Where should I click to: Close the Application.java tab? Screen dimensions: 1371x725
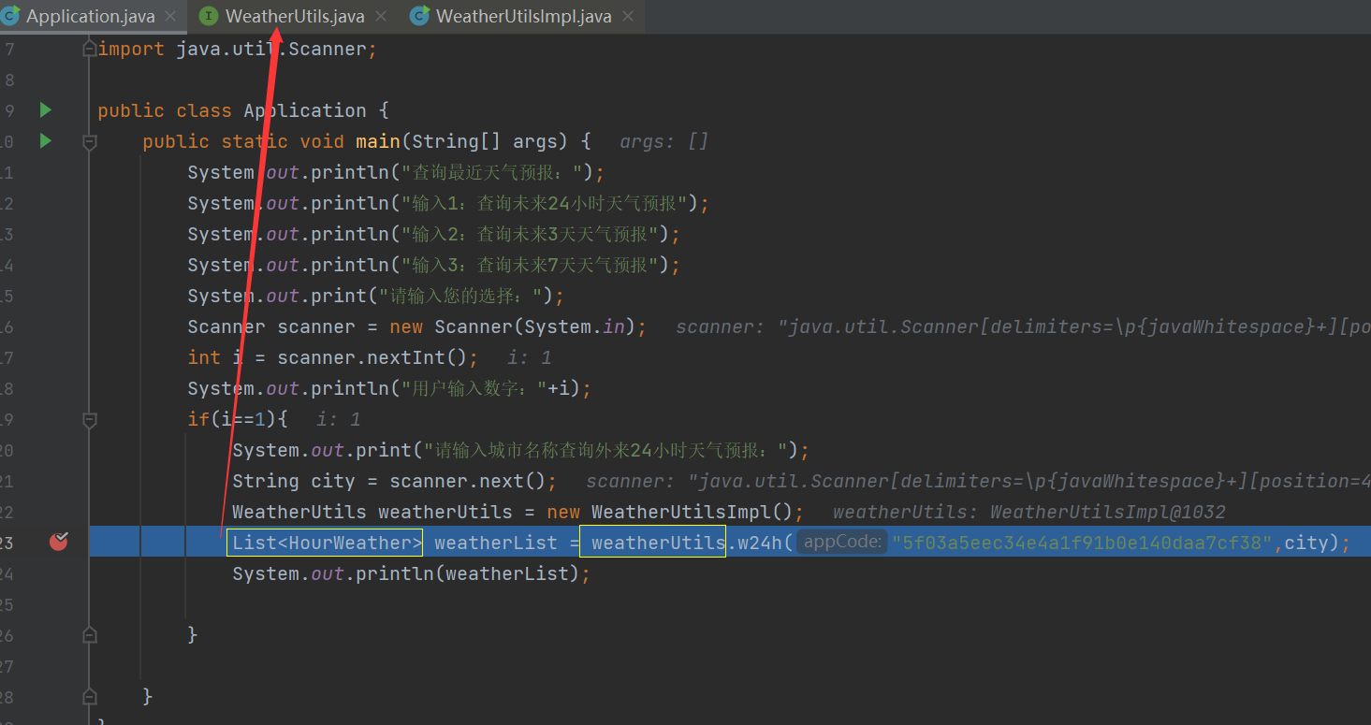(171, 17)
